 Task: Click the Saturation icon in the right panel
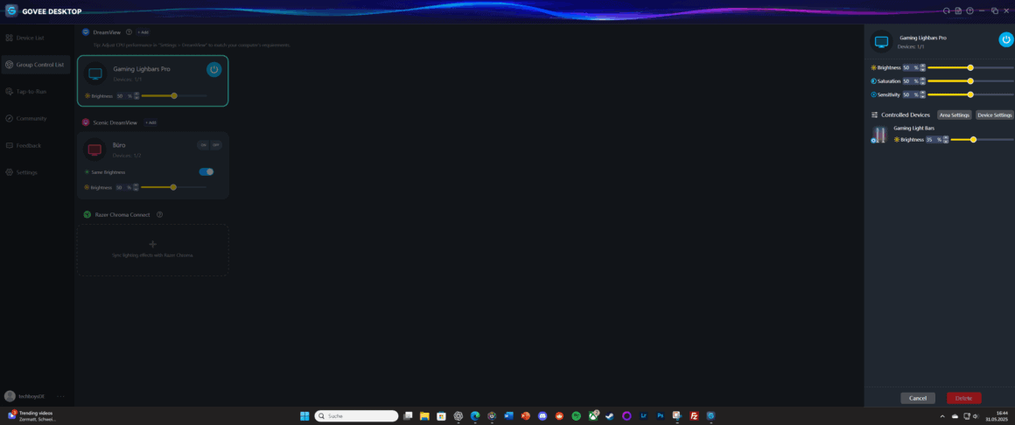pos(873,80)
